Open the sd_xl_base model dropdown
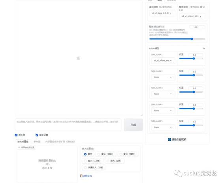 coord(162,13)
